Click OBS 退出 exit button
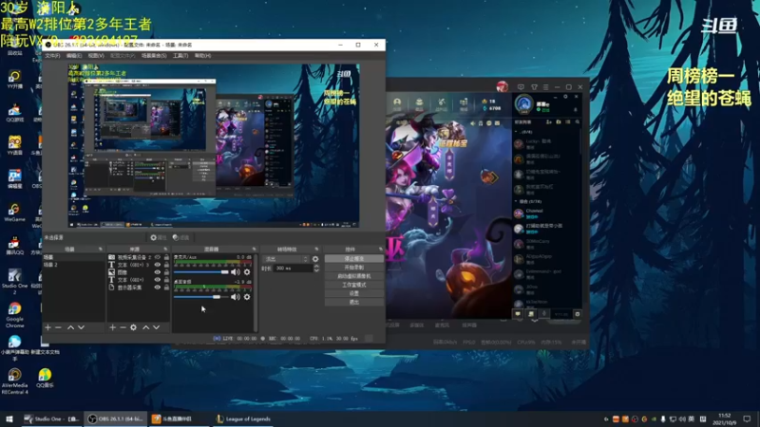This screenshot has height=427, width=760. point(353,302)
